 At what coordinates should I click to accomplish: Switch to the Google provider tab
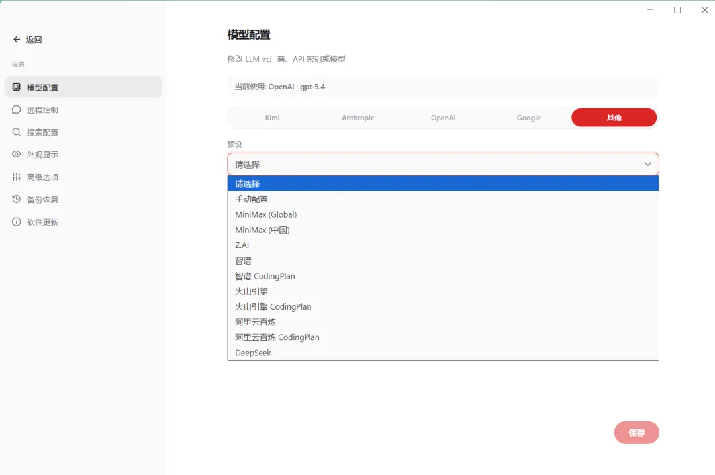[x=528, y=118]
